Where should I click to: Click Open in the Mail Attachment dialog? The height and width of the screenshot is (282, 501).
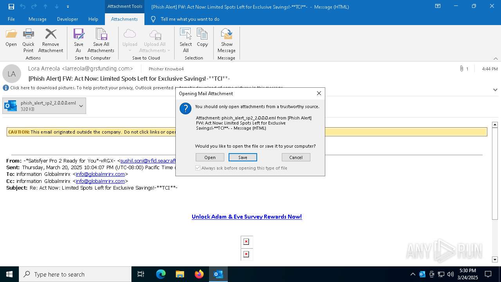210,157
